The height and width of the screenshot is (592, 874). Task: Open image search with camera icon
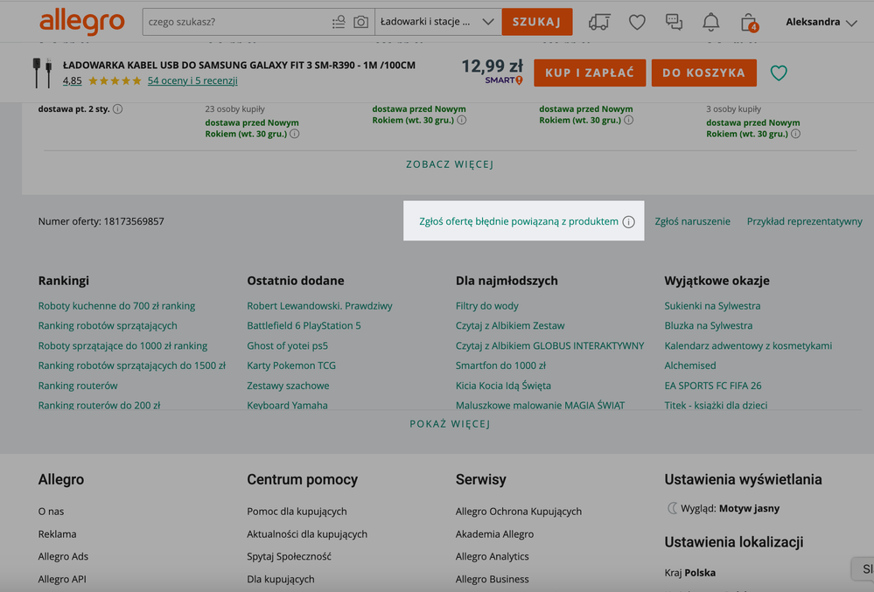point(360,22)
